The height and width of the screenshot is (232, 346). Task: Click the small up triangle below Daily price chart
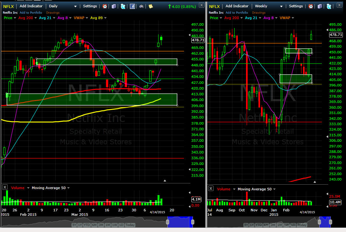point(165,181)
